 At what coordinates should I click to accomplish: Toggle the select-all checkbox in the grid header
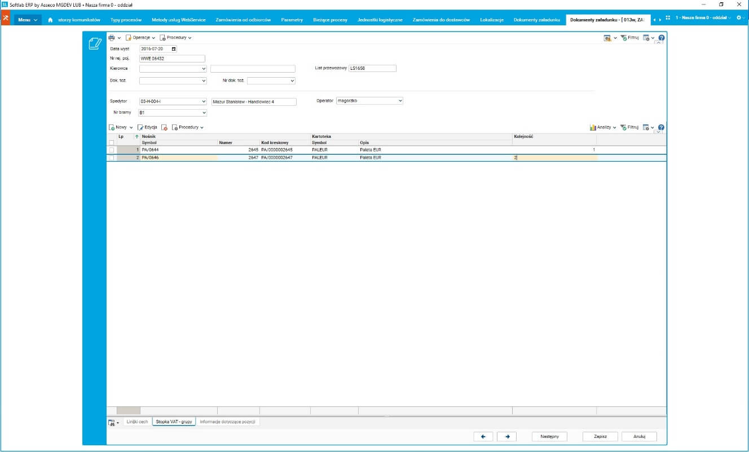(111, 143)
